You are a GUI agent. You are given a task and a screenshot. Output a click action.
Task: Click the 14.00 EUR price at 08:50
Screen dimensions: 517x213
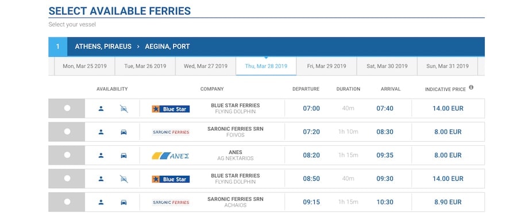point(447,179)
